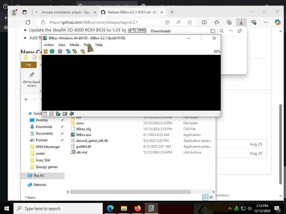Open View menu in 86Box
The image size is (286, 214).
(62, 45)
